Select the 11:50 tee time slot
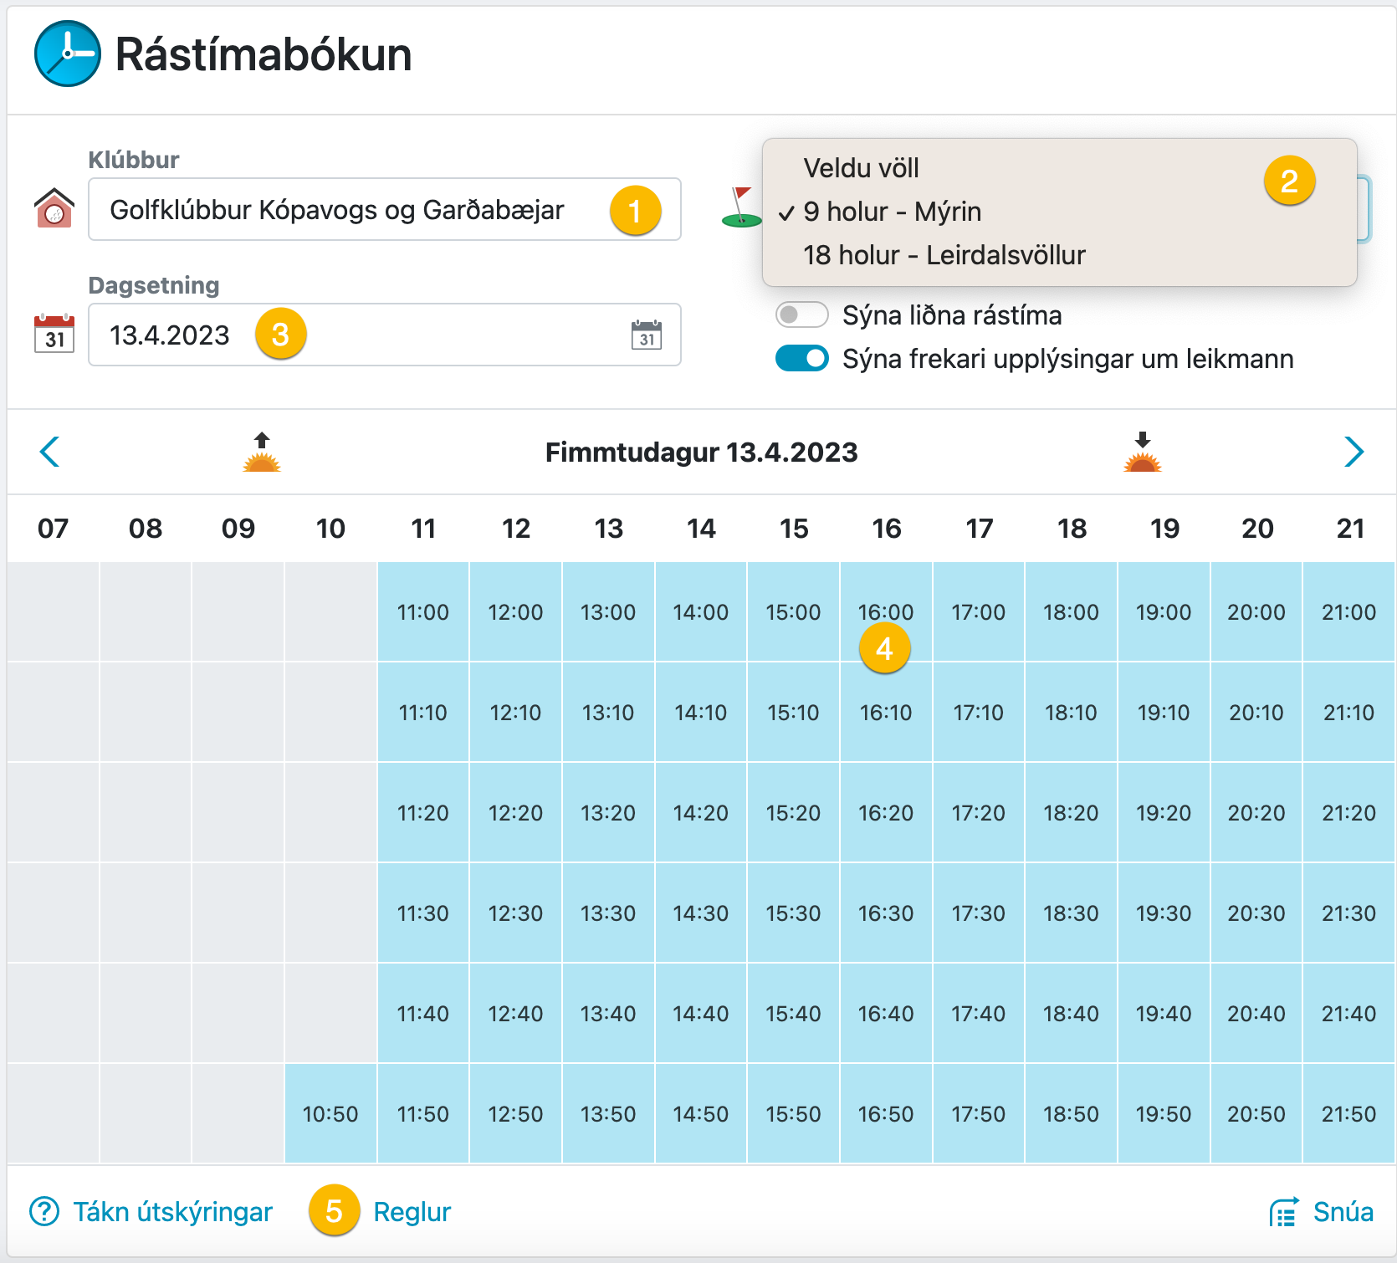This screenshot has width=1397, height=1263. pos(423,1114)
